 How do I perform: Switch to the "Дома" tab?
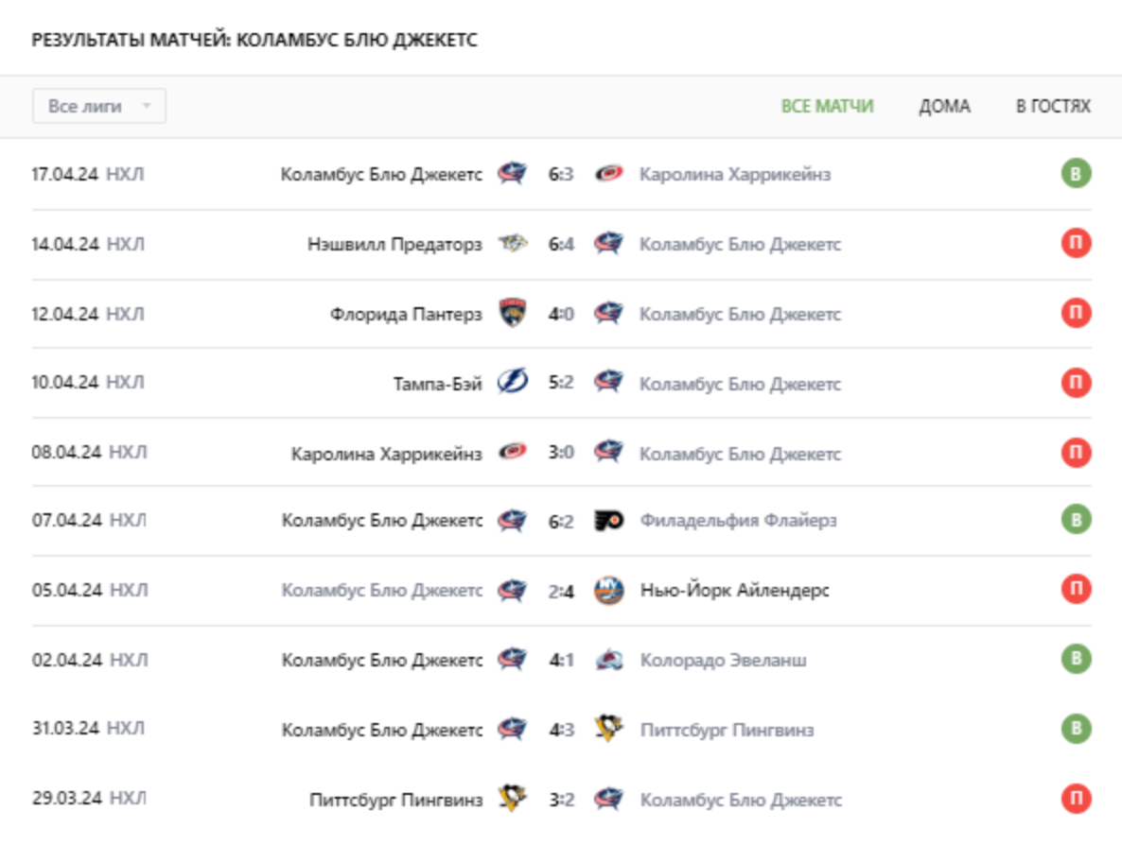coord(944,106)
